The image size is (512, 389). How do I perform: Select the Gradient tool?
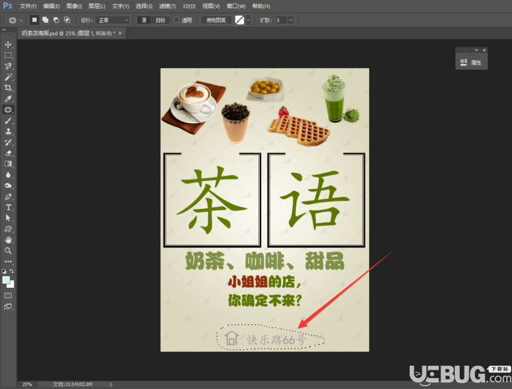[x=8, y=164]
